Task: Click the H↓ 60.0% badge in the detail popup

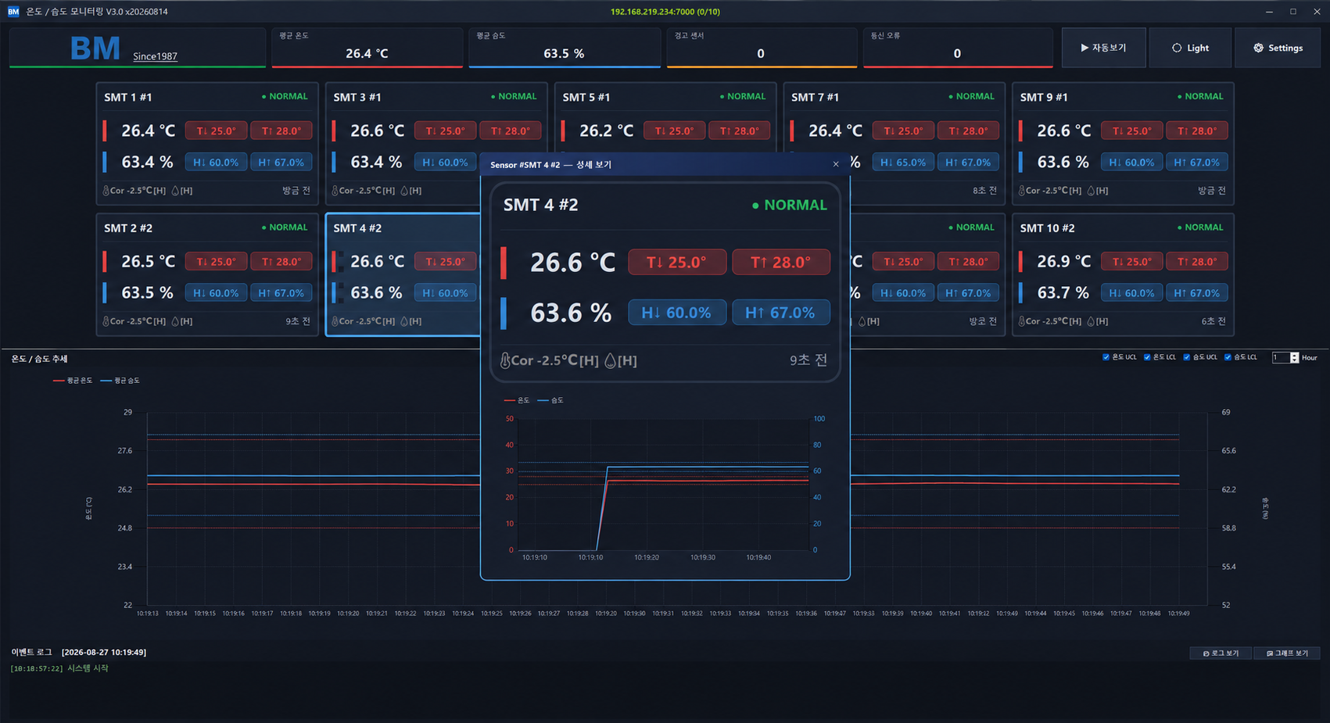Action: point(676,313)
